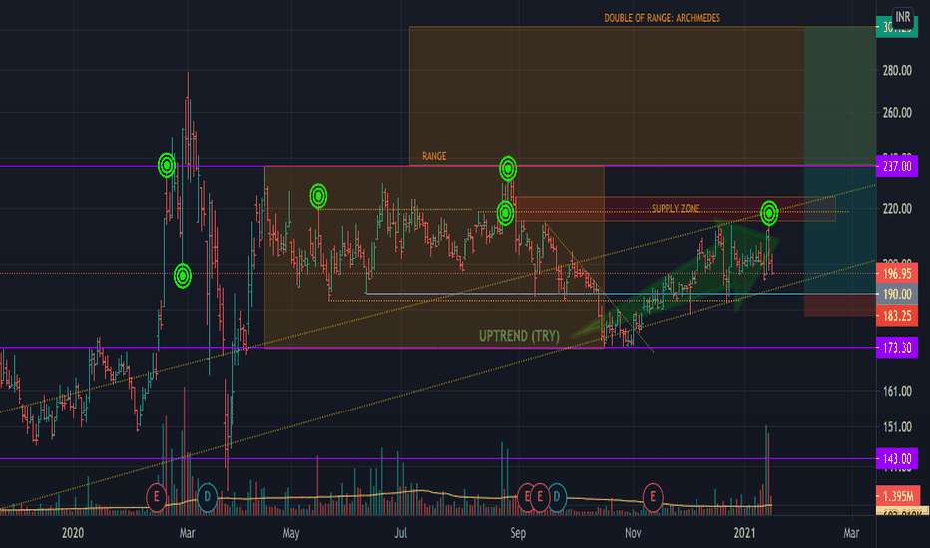
Task: Click the 1.395M volume label
Action: coord(897,496)
